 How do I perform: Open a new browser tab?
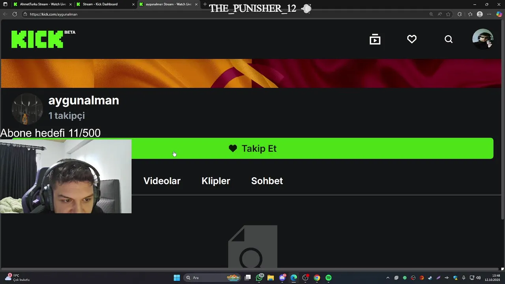pyautogui.click(x=205, y=4)
